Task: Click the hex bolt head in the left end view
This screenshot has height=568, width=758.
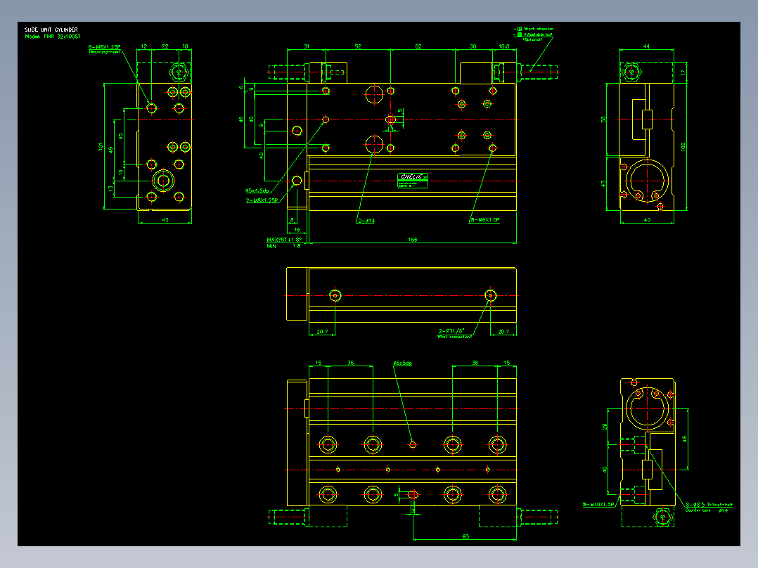Action: click(x=179, y=72)
